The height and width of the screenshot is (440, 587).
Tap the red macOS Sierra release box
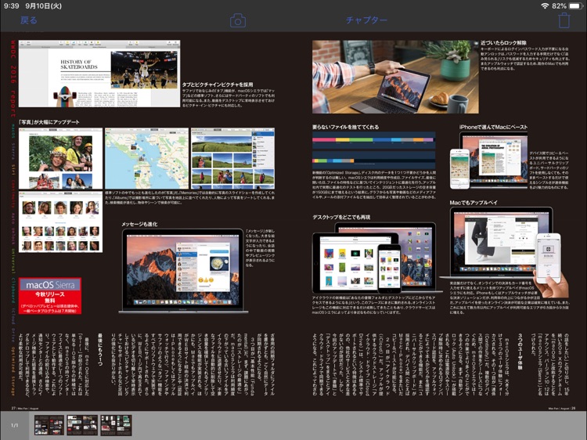pos(50,295)
